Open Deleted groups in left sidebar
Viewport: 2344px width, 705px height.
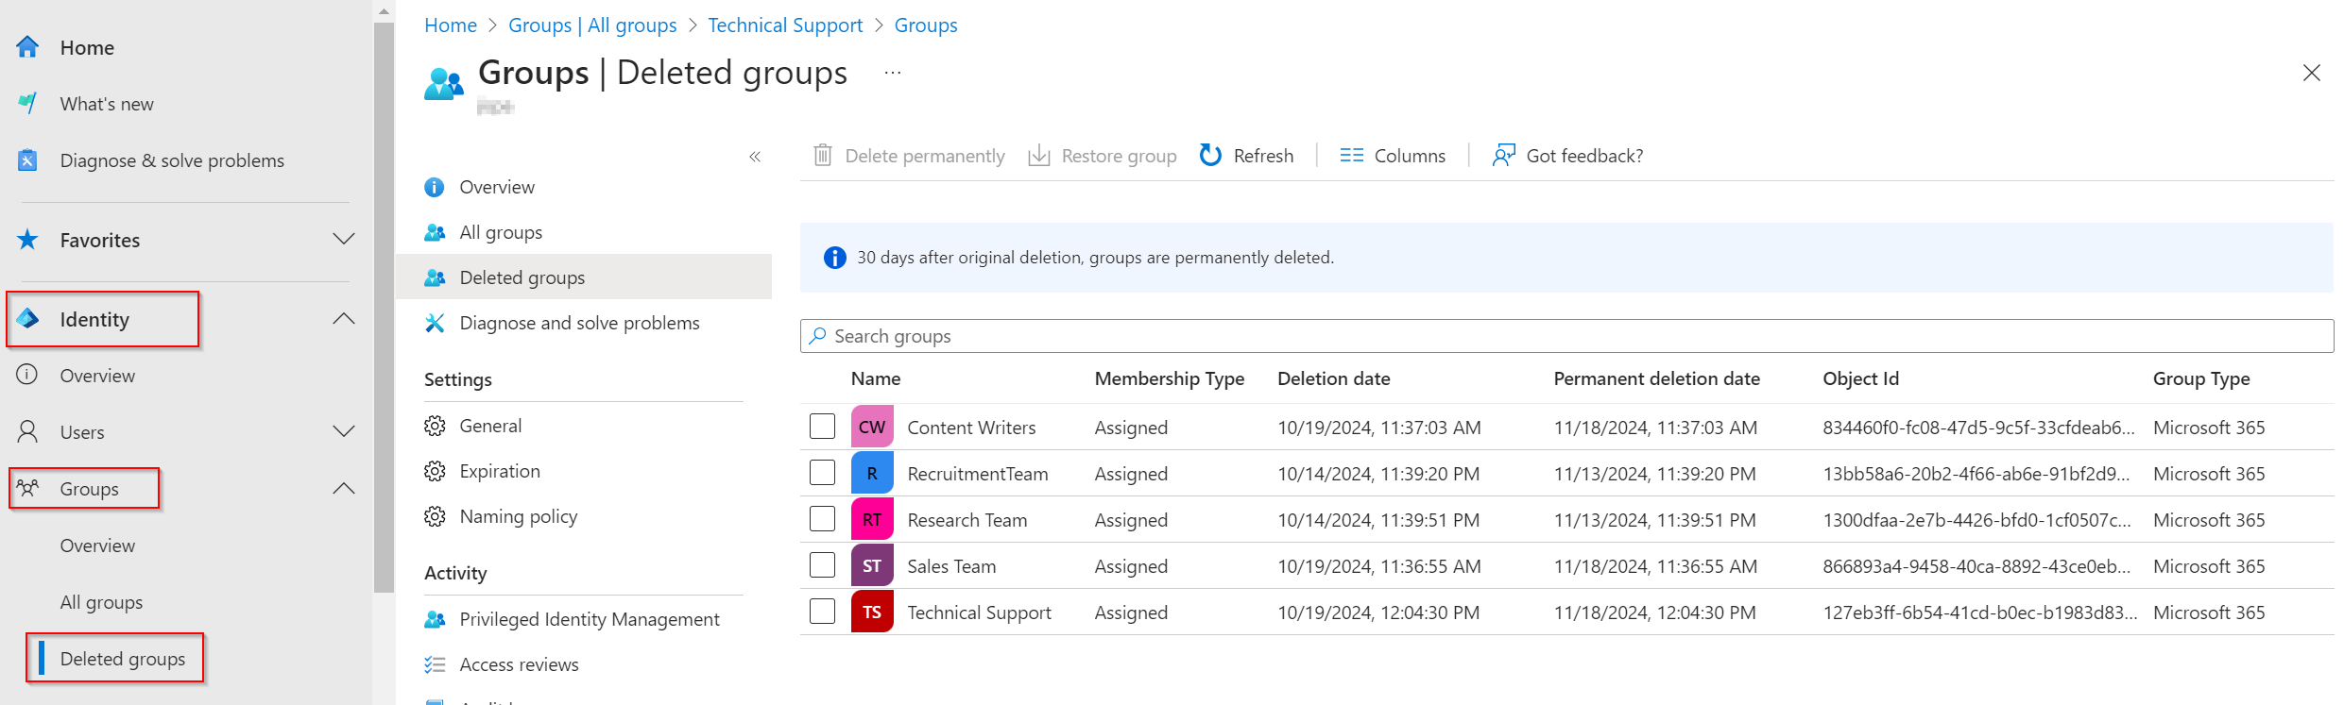[x=123, y=659]
